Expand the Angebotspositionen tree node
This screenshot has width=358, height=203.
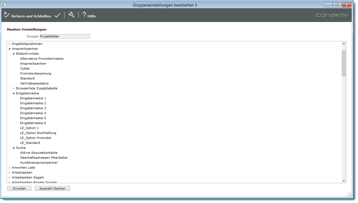9,44
